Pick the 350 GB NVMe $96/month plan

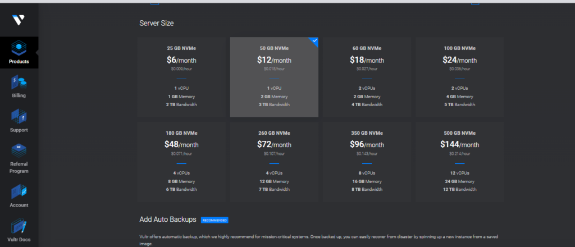point(366,162)
